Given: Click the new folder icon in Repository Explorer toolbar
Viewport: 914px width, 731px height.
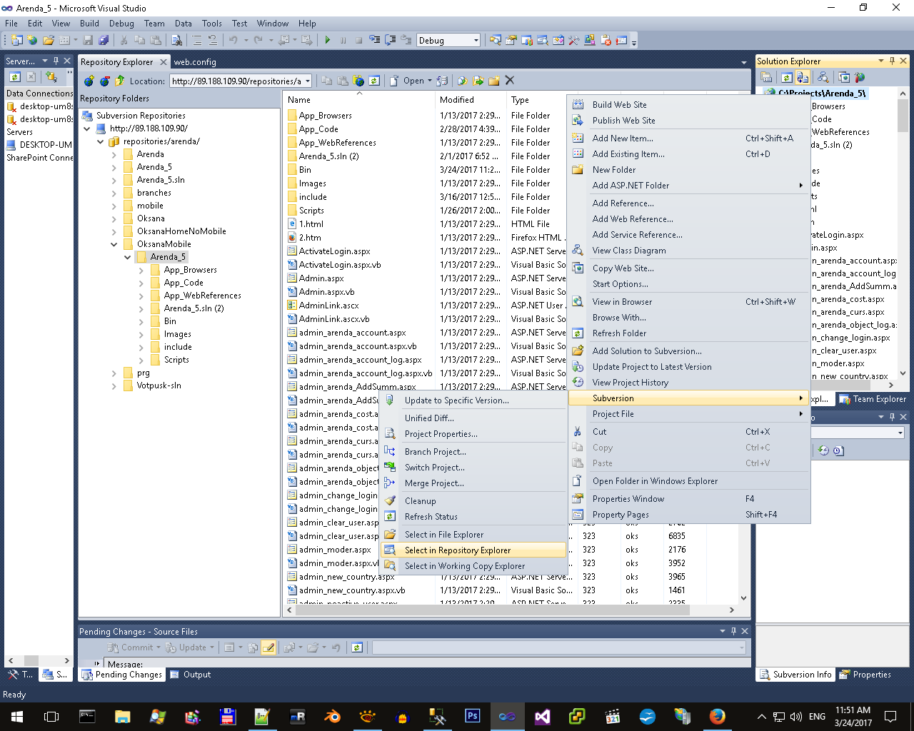Looking at the screenshot, I should pos(494,81).
